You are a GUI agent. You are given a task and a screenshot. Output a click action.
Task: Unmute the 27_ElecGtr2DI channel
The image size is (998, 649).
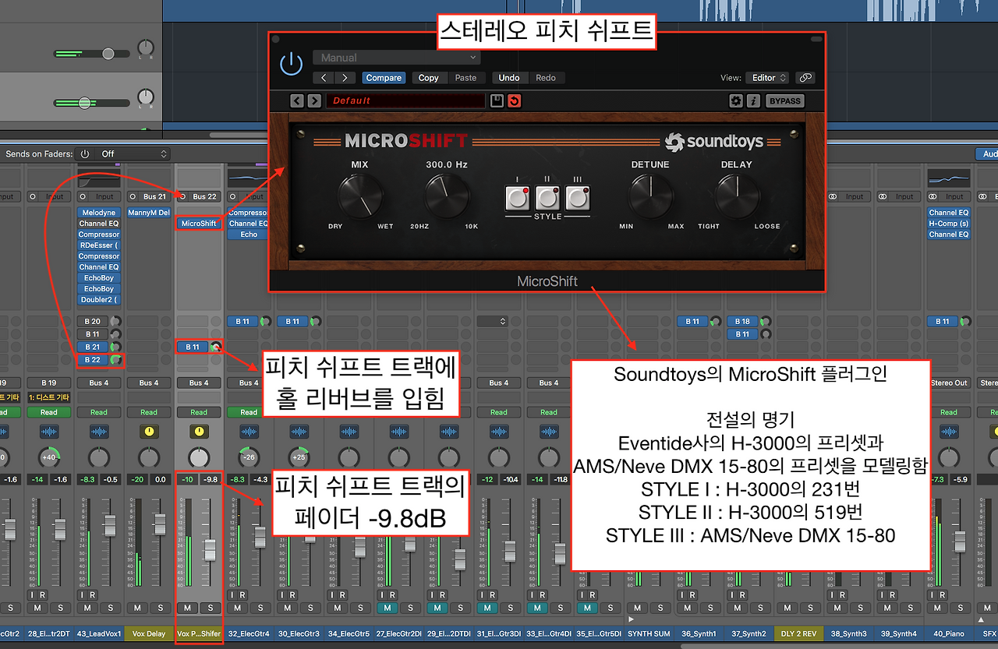387,608
